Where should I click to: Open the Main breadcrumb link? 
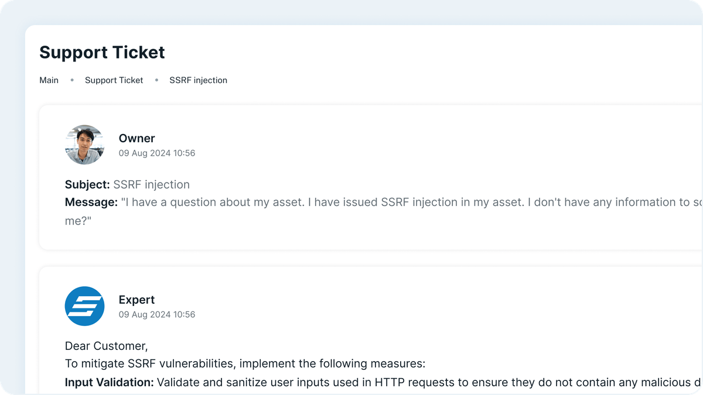pos(49,80)
